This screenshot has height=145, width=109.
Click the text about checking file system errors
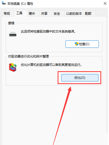pyautogui.click(x=48, y=32)
